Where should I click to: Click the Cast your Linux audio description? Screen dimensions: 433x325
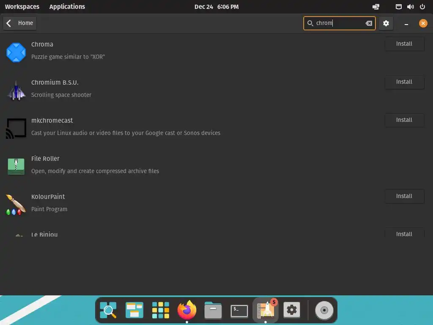tap(126, 133)
